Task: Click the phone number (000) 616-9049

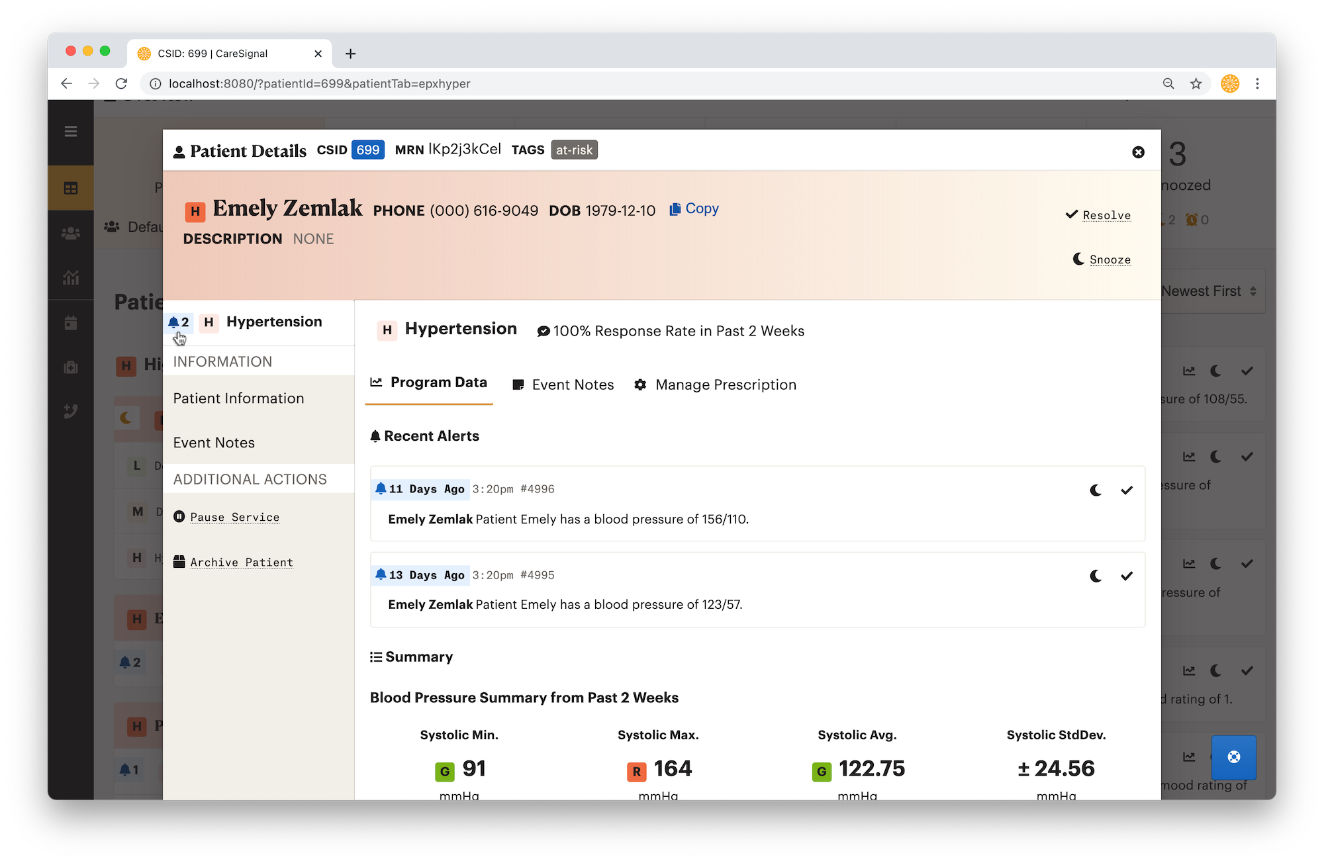Action: (x=484, y=210)
